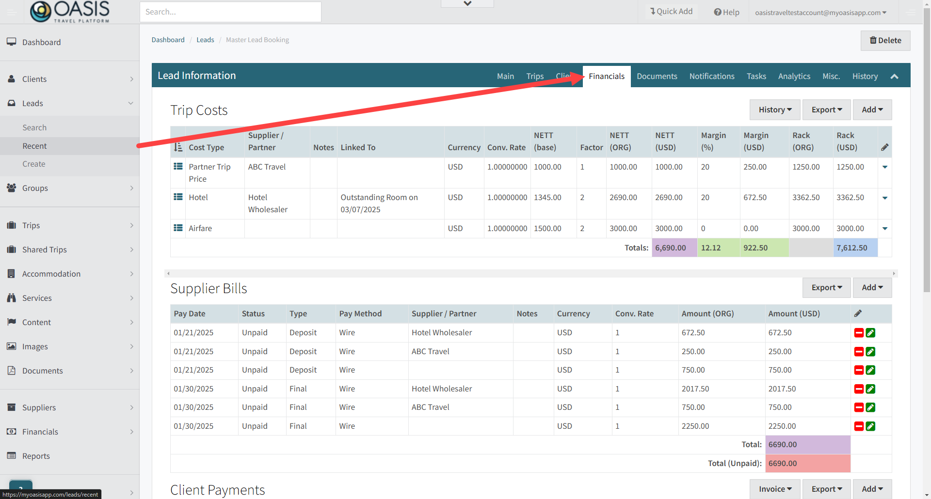Delete the 750.00 ABC Travel final bill

[x=859, y=407]
